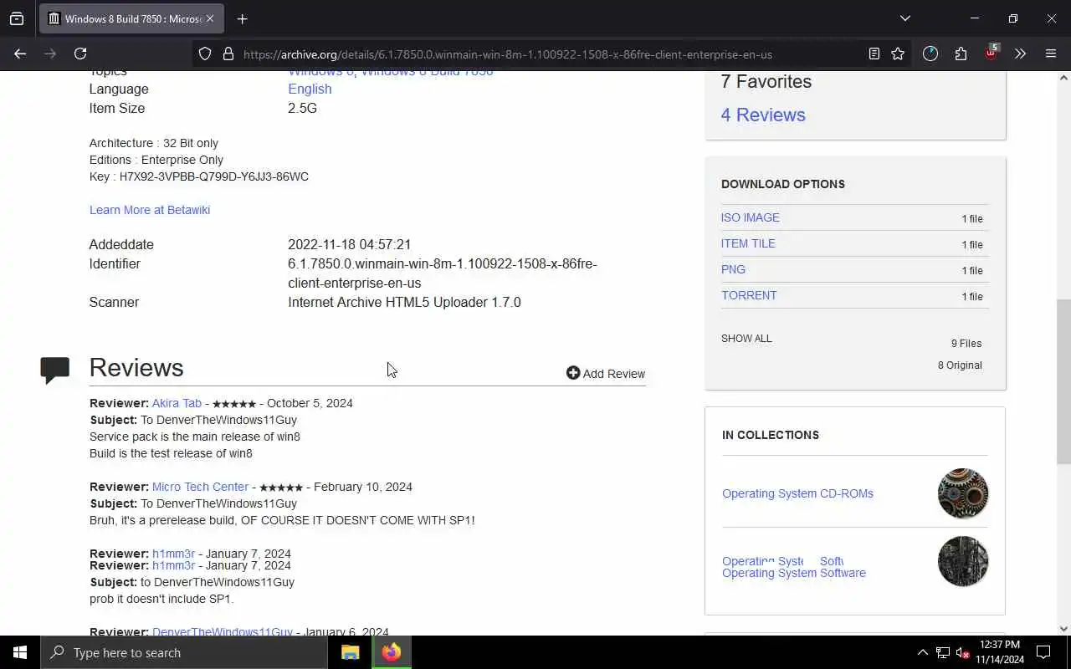Click the site security padlock icon
The image size is (1071, 669).
point(228,54)
